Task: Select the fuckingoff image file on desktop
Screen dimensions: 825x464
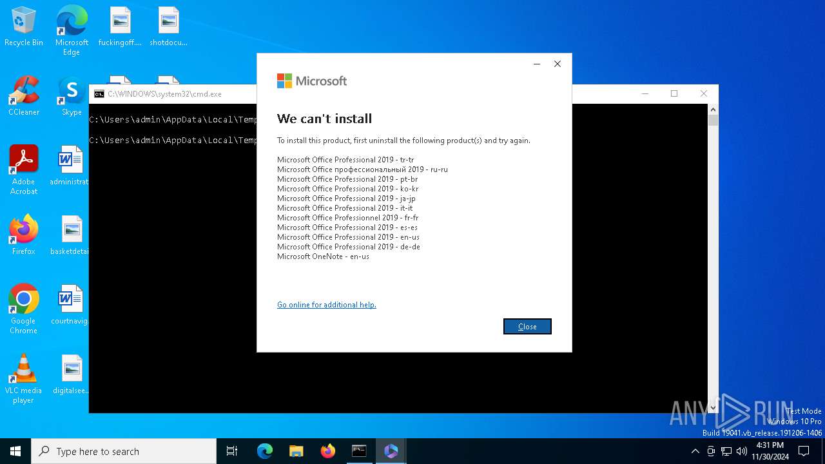Action: [120, 27]
